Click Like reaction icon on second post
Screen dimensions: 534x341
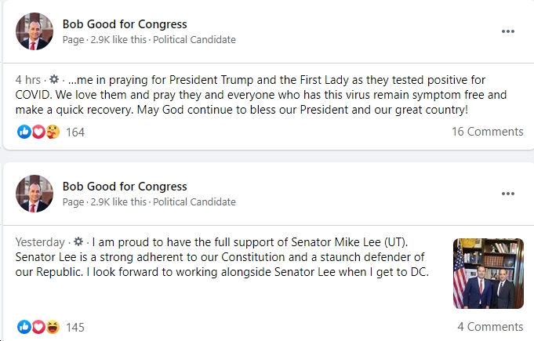[x=24, y=327]
